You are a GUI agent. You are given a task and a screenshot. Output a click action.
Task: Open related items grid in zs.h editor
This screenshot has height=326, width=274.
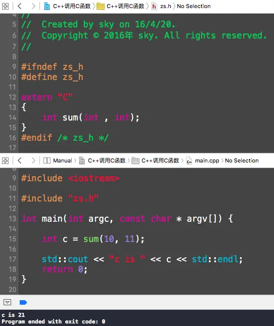point(5,6)
